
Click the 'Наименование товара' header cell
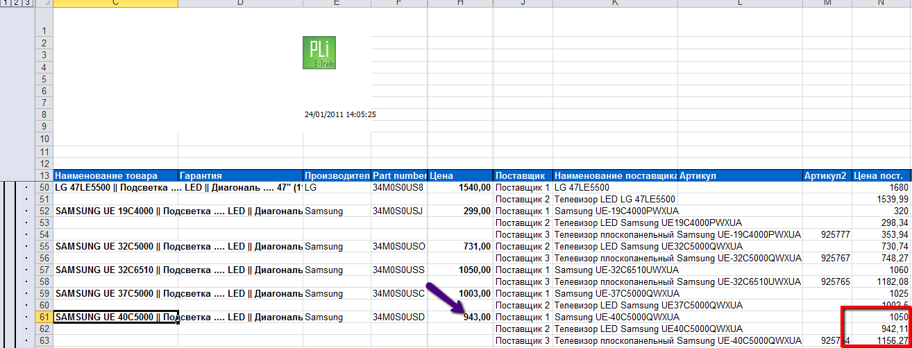(x=115, y=175)
